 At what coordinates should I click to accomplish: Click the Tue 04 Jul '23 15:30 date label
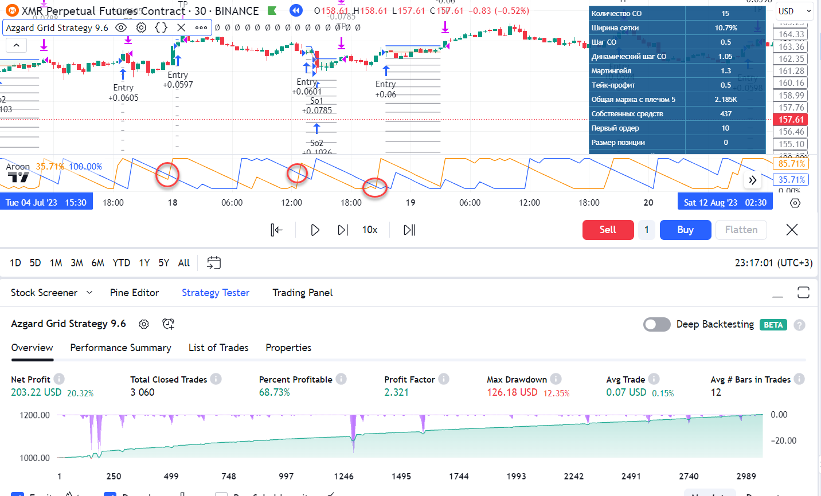coord(46,202)
